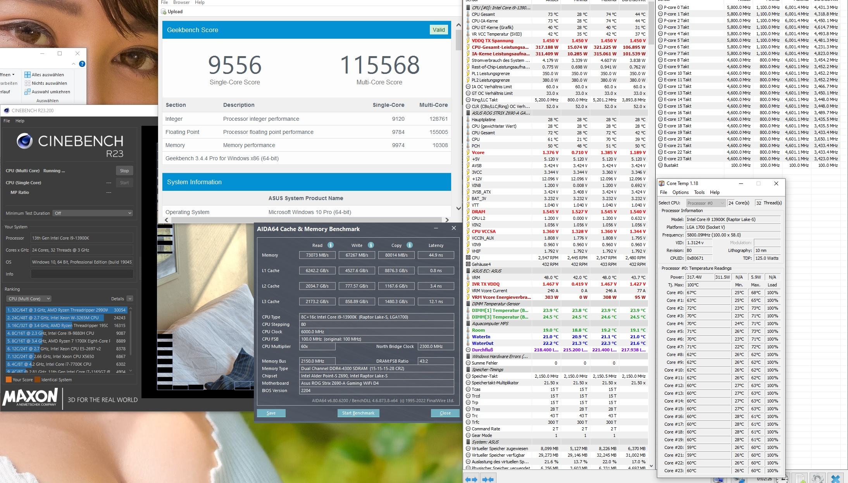Image resolution: width=848 pixels, height=483 pixels.
Task: Click the blue X icon in HWiNFO toolbar
Action: [836, 479]
